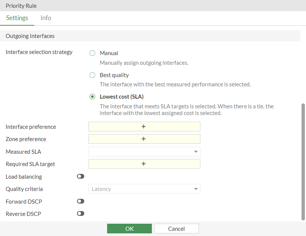Toggle the Reverse DSCP switch

click(x=81, y=214)
